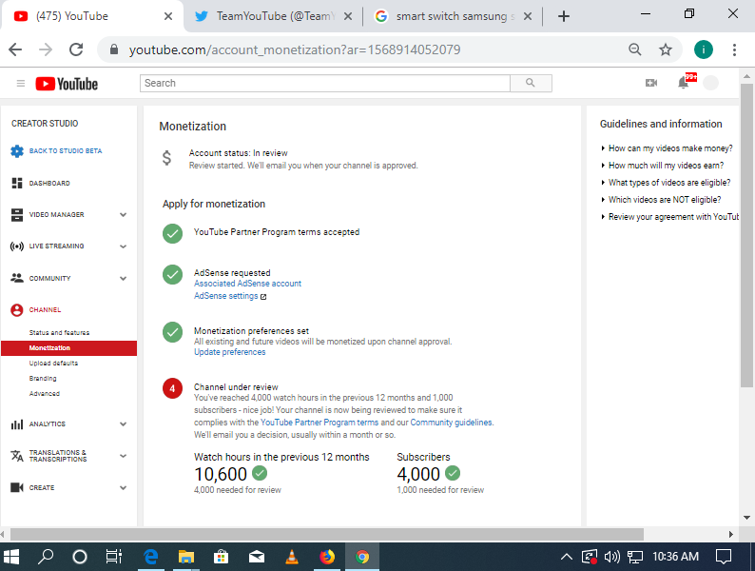The image size is (755, 571).
Task: Open the Chrome profile avatar
Action: click(x=704, y=49)
